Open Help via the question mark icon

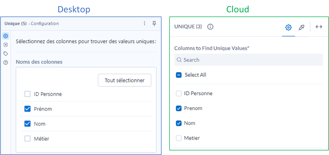5,62
